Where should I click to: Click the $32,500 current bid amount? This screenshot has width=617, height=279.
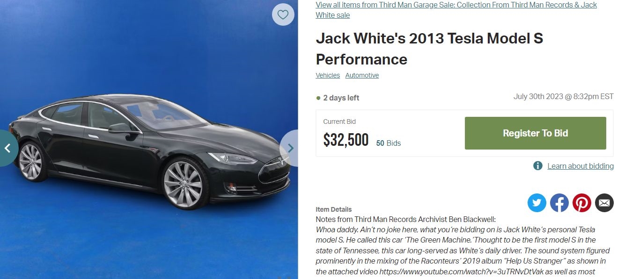pyautogui.click(x=346, y=140)
